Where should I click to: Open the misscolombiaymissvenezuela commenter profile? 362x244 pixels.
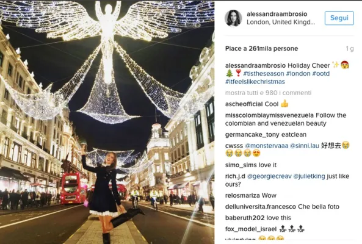tap(269, 115)
